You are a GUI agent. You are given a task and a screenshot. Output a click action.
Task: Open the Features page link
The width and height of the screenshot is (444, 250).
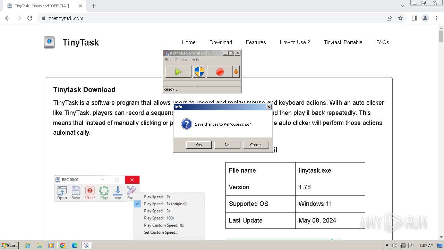tap(256, 42)
